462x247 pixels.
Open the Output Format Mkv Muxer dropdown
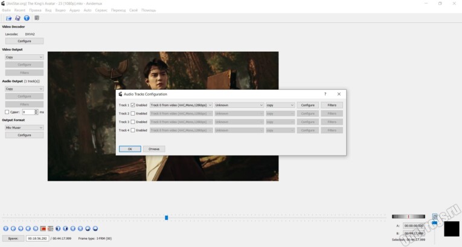pos(24,128)
